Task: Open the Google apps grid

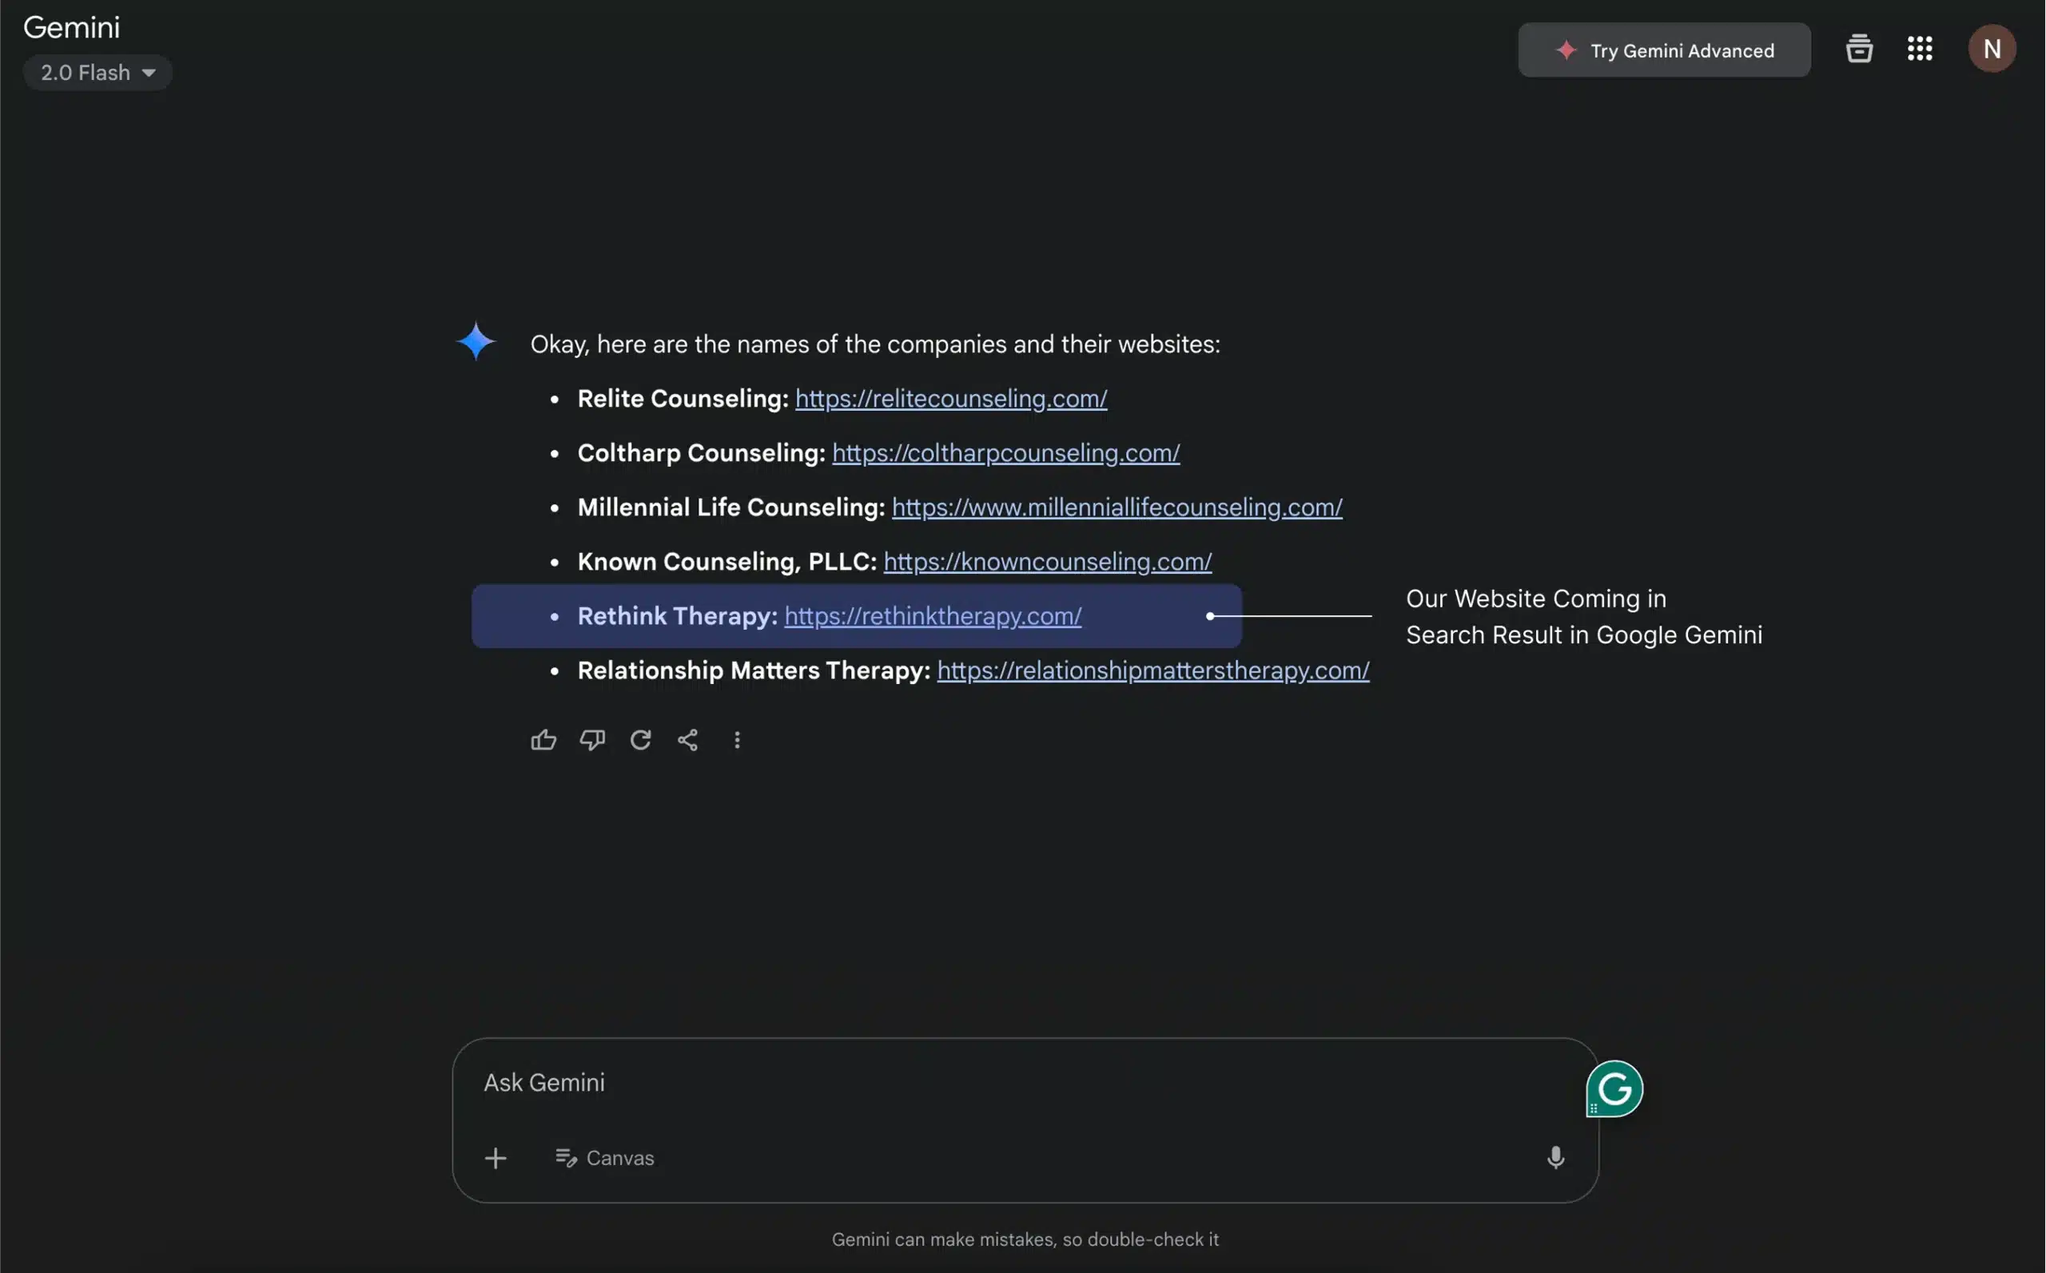Action: point(1920,49)
